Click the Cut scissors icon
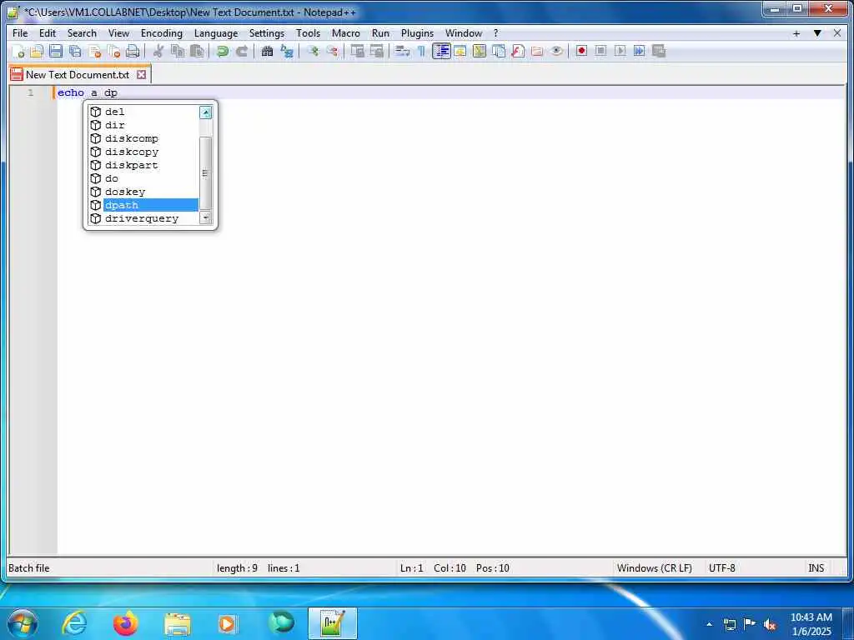 click(158, 51)
